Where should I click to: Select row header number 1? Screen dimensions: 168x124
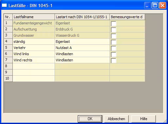tap(8, 23)
